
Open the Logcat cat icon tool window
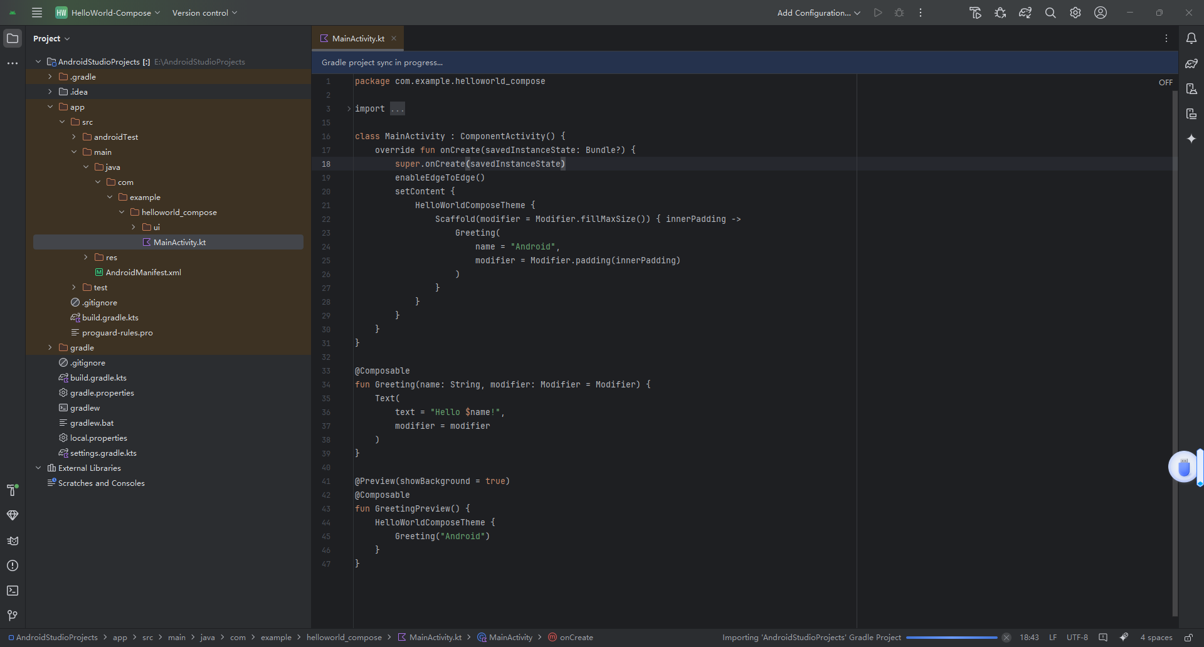[x=13, y=540]
